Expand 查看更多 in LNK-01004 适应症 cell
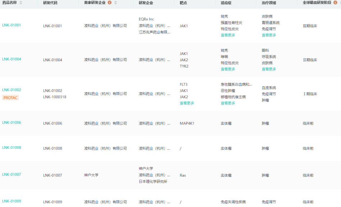 click(228, 69)
